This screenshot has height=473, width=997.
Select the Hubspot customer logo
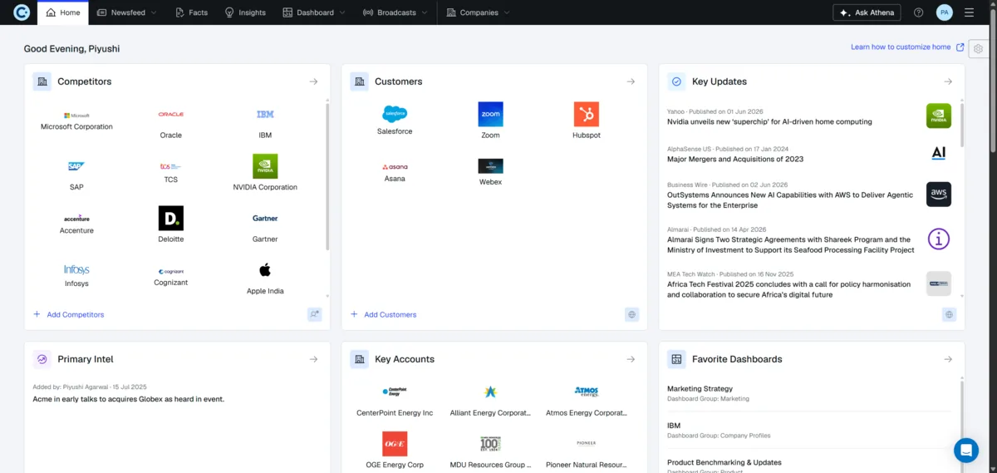(586, 114)
